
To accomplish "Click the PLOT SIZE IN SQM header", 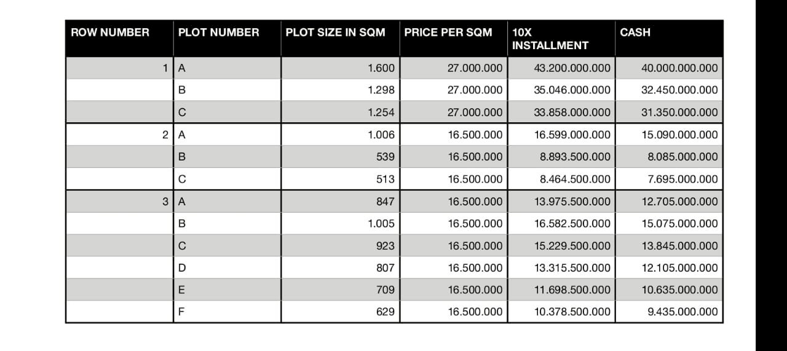I will click(x=335, y=33).
